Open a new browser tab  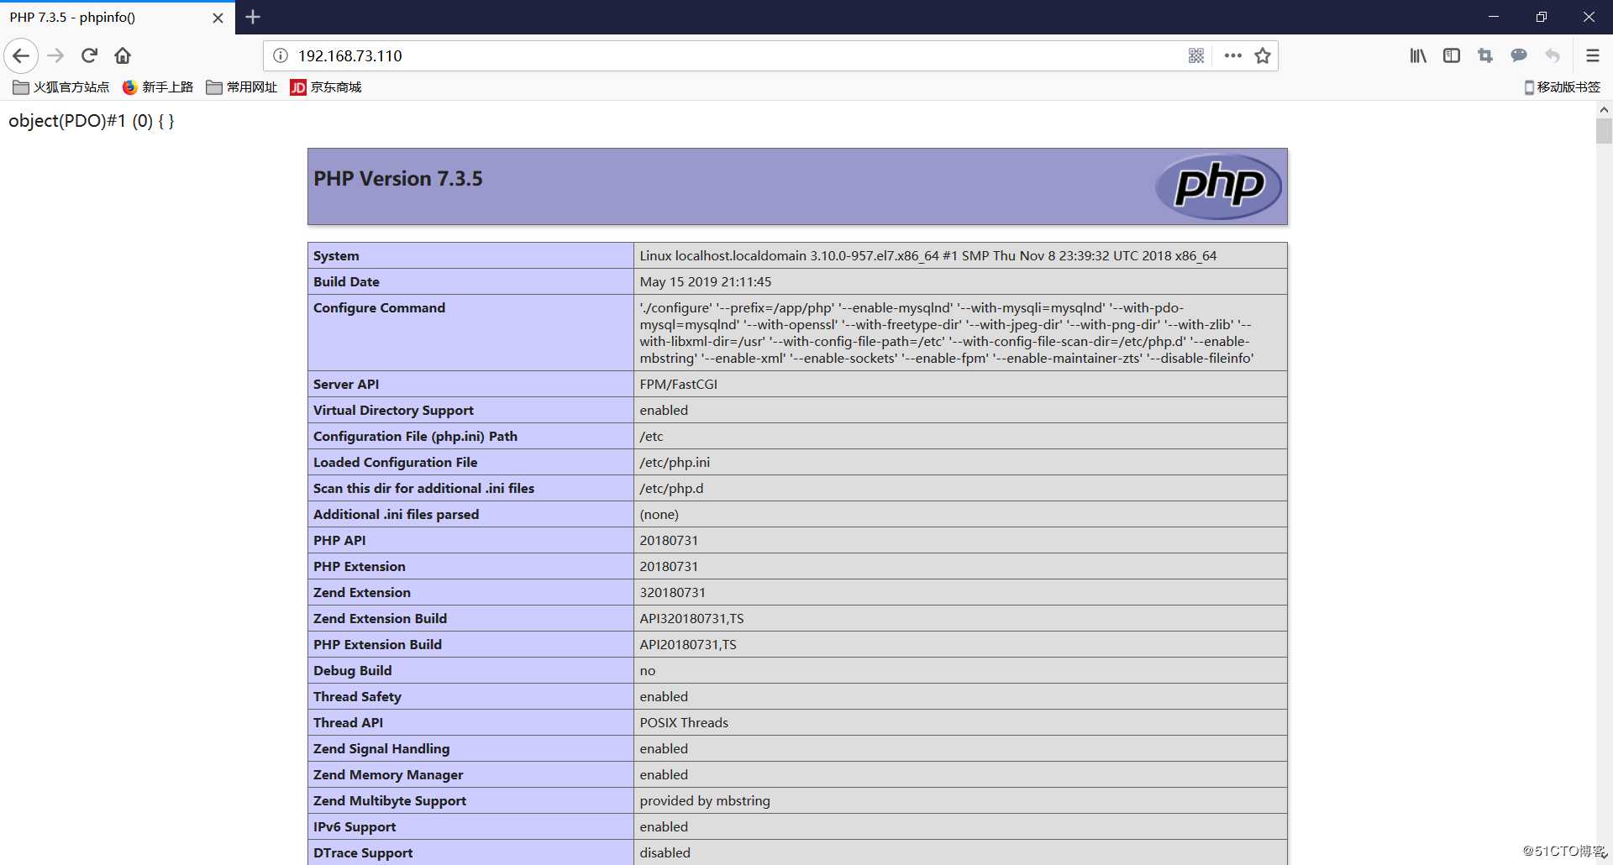(x=253, y=17)
